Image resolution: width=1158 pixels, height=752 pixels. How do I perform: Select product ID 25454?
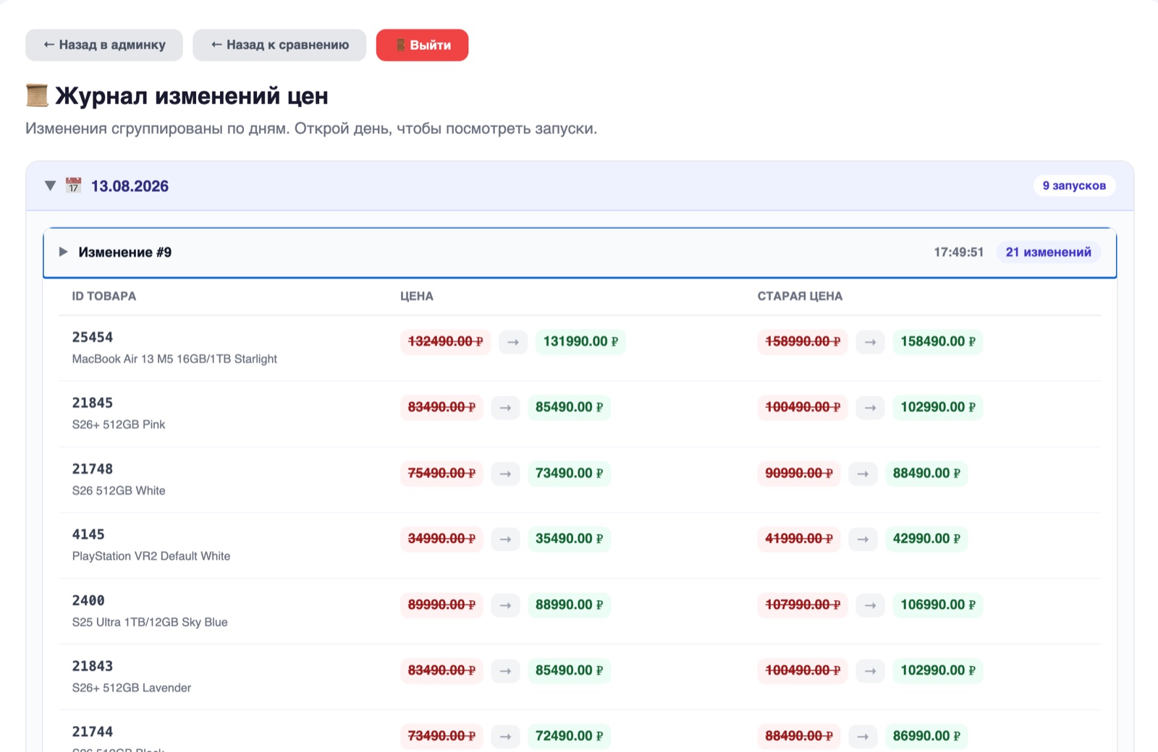click(93, 337)
